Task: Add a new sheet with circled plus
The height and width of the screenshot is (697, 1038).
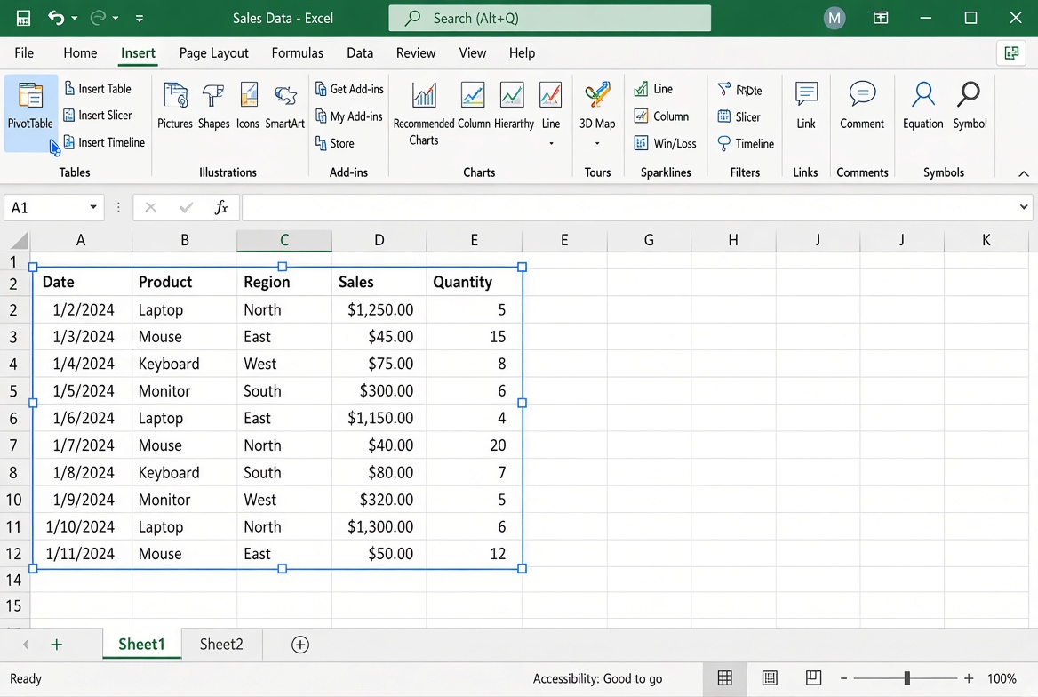Action: [x=300, y=645]
